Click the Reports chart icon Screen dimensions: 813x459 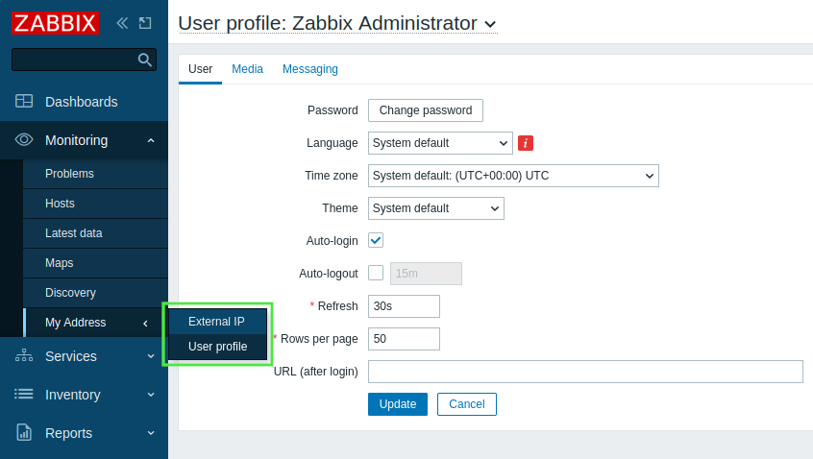(24, 432)
